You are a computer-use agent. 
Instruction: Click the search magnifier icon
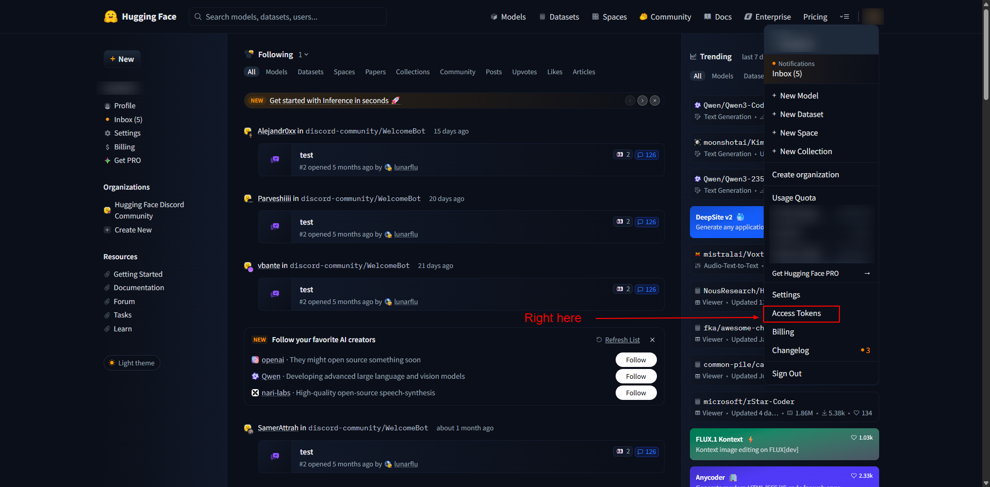tap(198, 16)
